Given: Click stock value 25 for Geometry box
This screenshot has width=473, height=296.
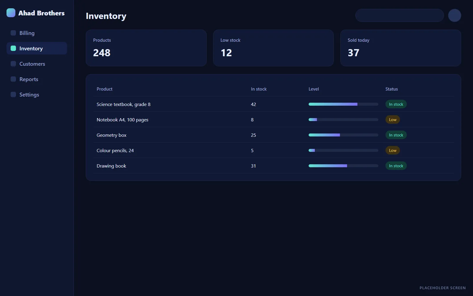Looking at the screenshot, I should [x=253, y=135].
